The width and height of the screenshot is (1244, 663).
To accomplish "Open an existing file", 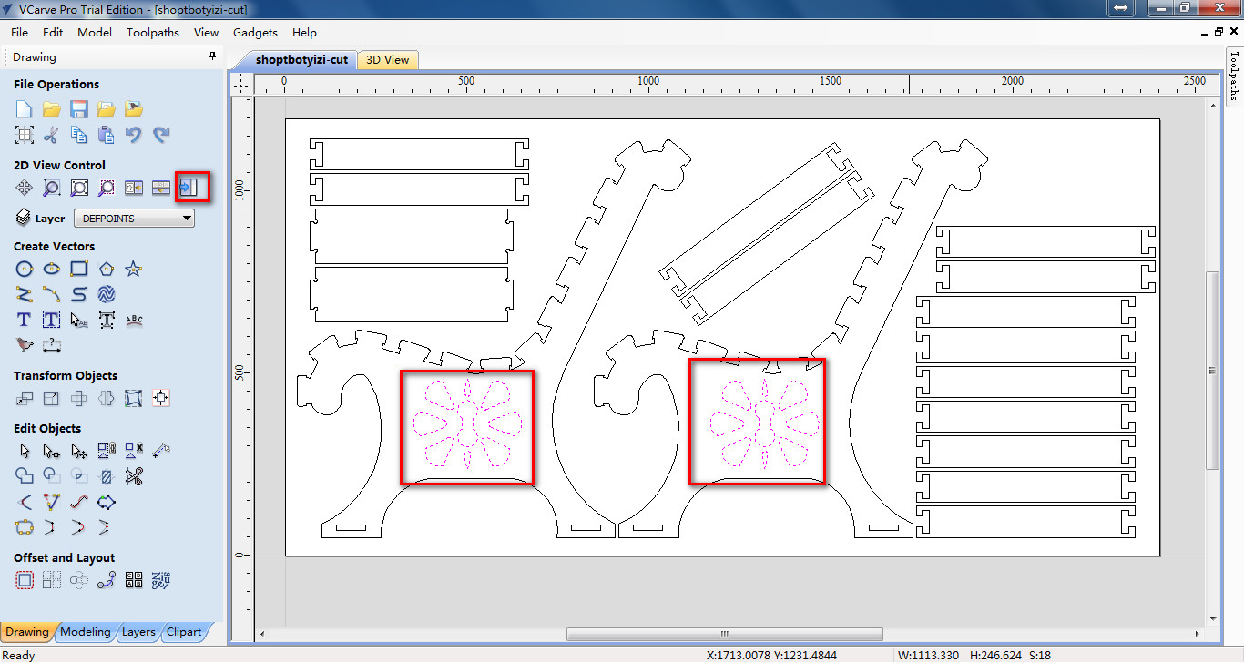I will pos(52,109).
